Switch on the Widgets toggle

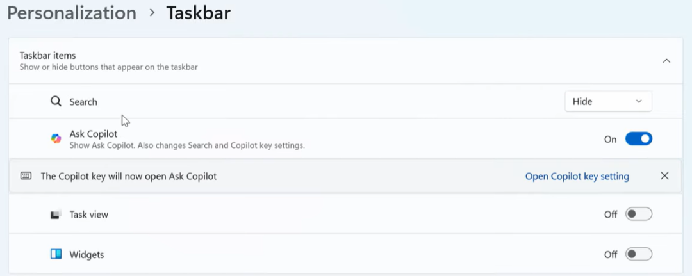(638, 254)
